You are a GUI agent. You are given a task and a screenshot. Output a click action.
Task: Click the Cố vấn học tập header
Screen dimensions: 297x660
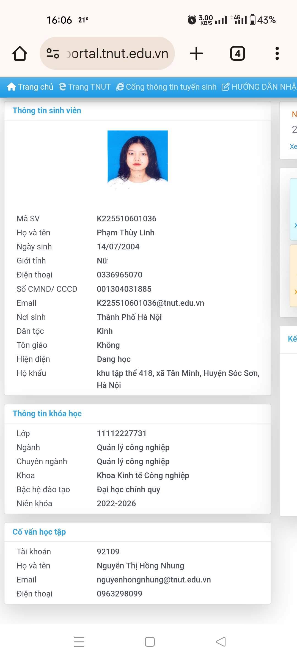click(x=39, y=532)
